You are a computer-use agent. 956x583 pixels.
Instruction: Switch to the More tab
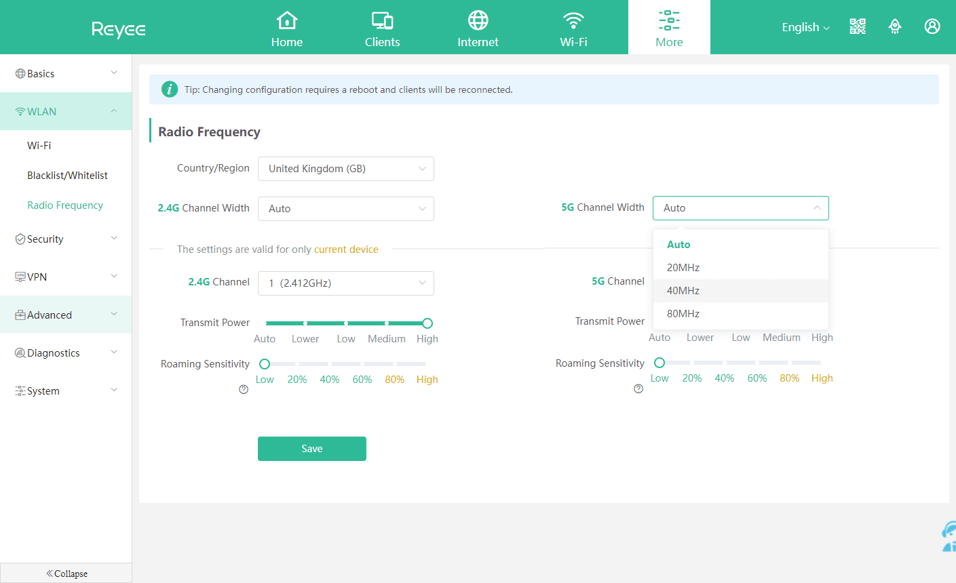point(669,28)
